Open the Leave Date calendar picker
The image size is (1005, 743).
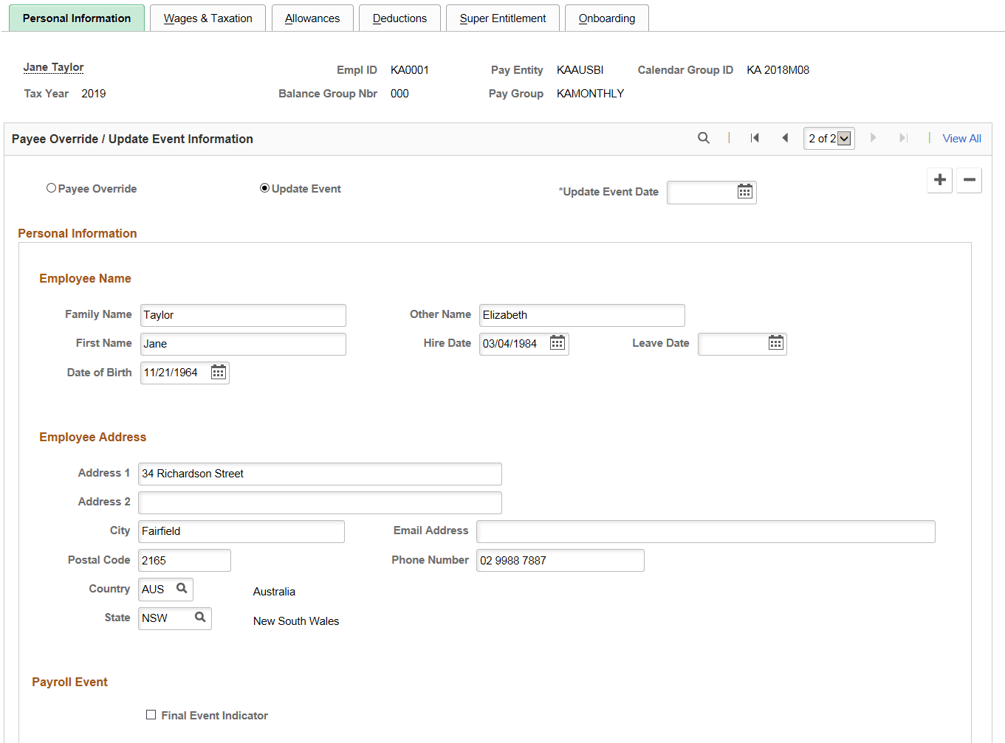[x=775, y=343]
